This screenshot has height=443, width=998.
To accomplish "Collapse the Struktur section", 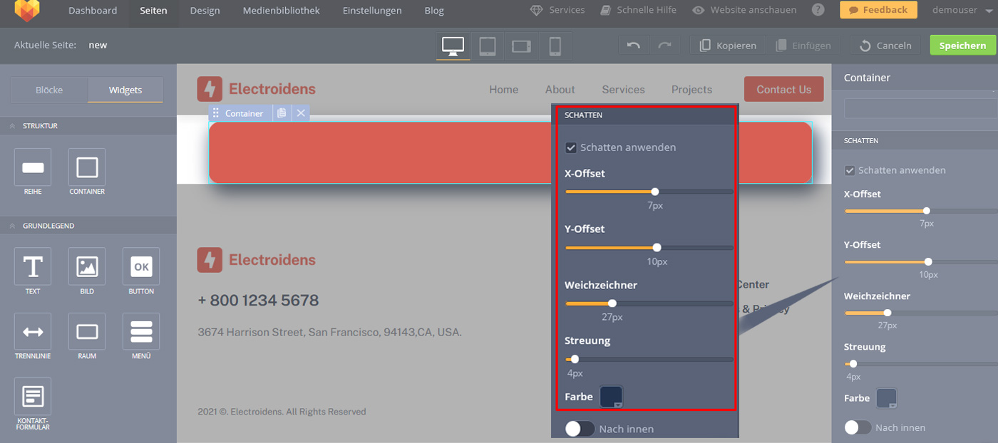I will 13,126.
